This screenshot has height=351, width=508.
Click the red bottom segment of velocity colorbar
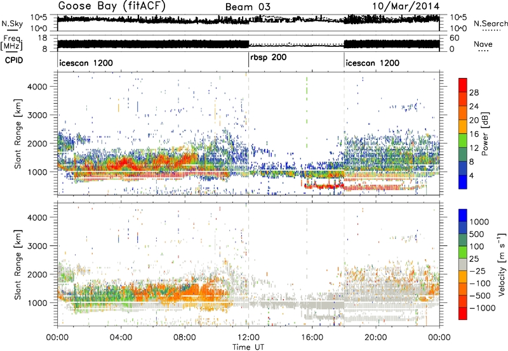(463, 314)
